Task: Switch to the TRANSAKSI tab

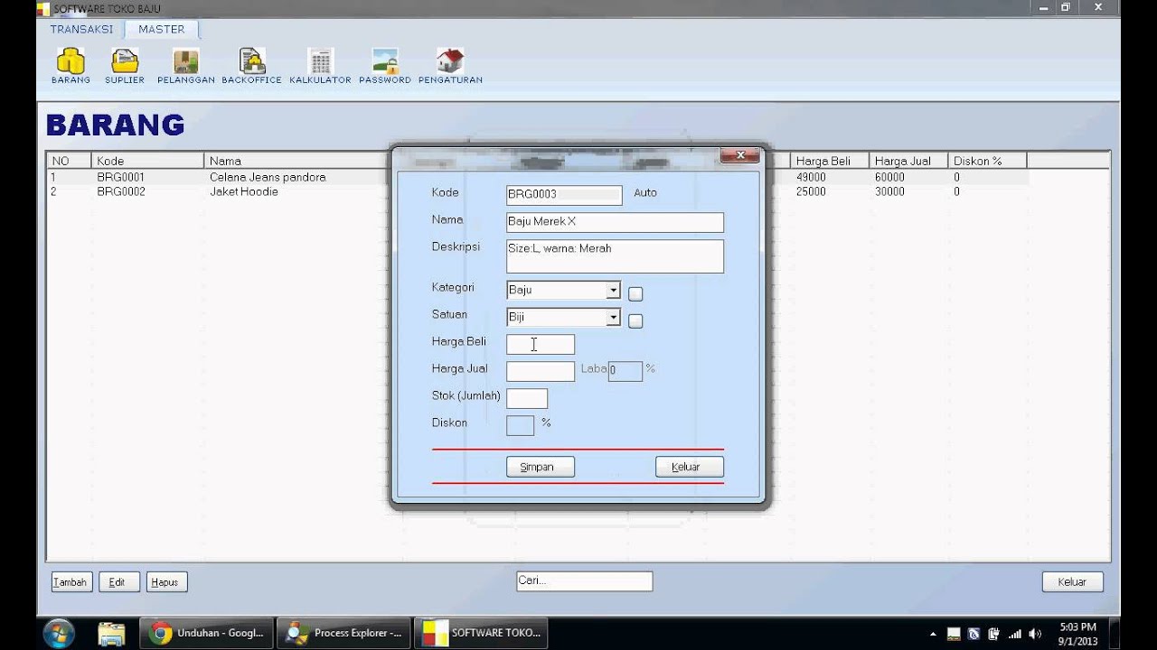Action: (81, 29)
